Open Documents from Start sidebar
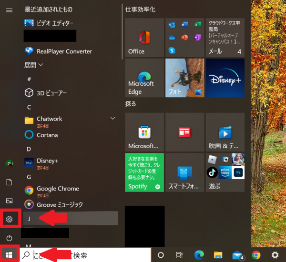This screenshot has height=262, width=286. pos(10,182)
